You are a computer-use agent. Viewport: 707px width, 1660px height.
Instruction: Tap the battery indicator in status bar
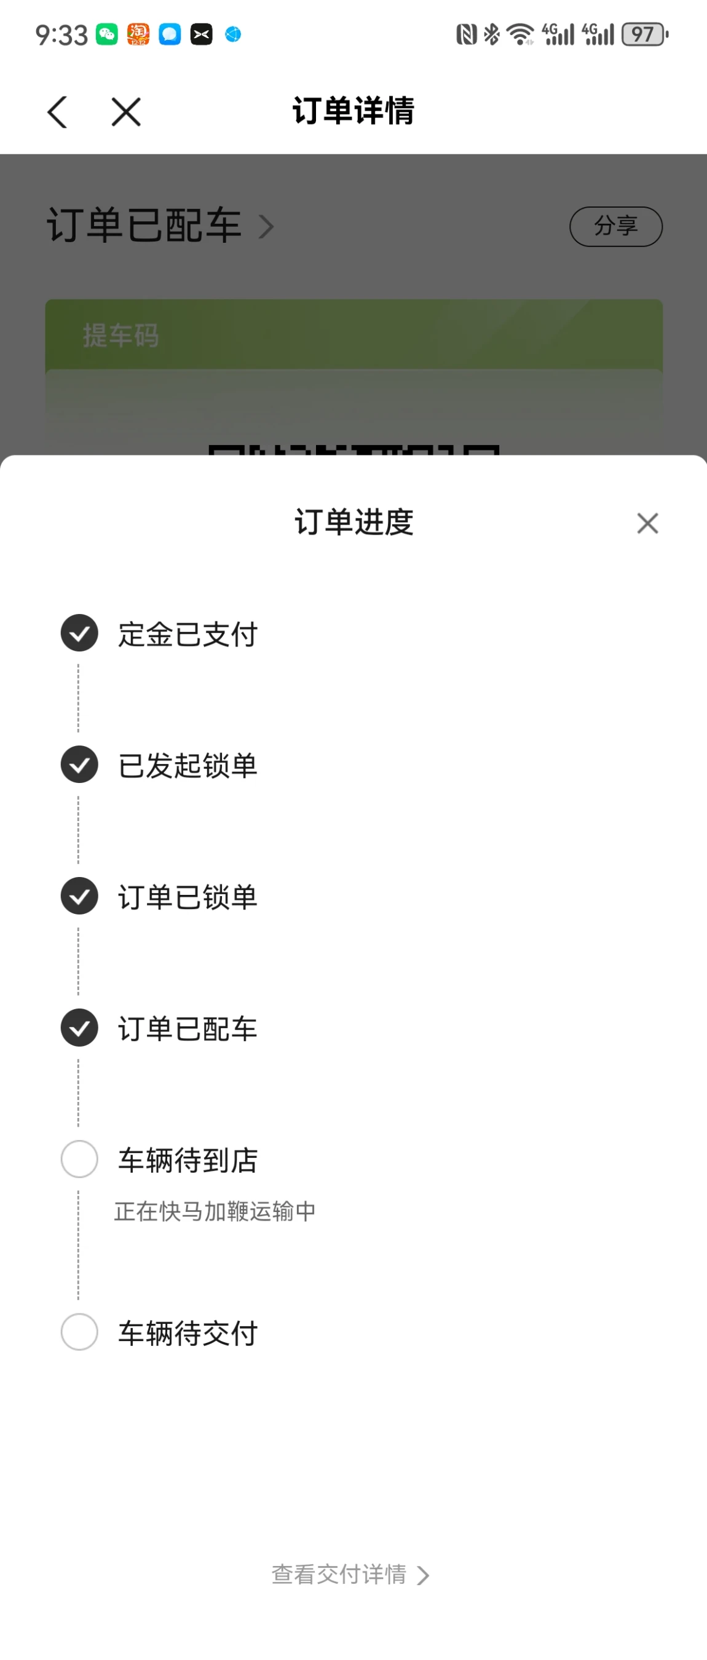pos(644,34)
